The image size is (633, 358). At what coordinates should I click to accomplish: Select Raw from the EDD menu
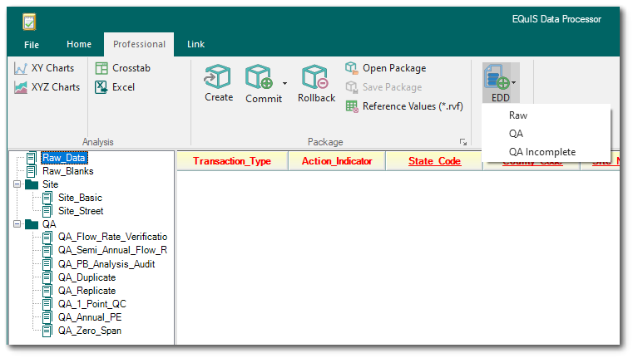(518, 116)
